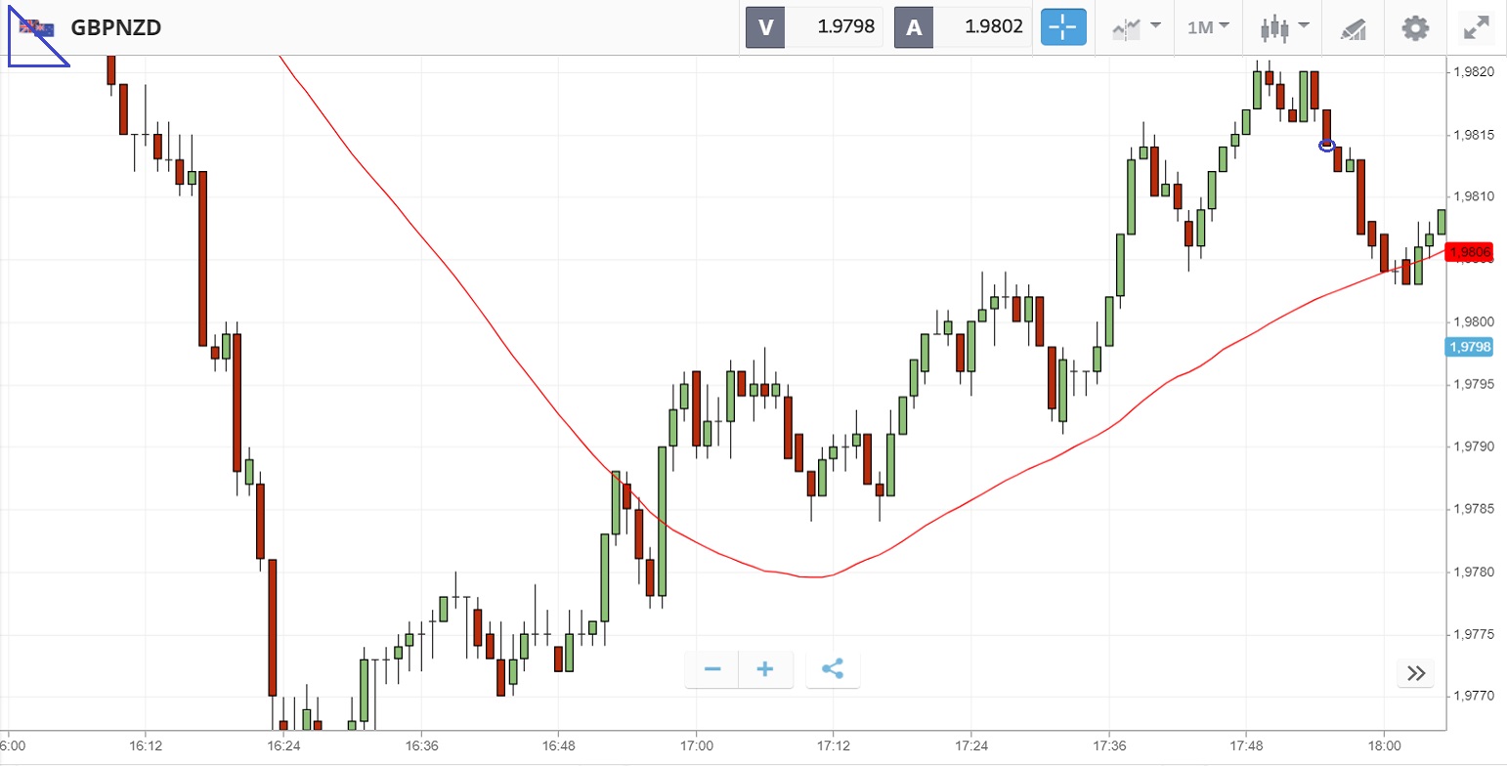Click the 17:12 time axis label
The image size is (1507, 766).
[833, 745]
